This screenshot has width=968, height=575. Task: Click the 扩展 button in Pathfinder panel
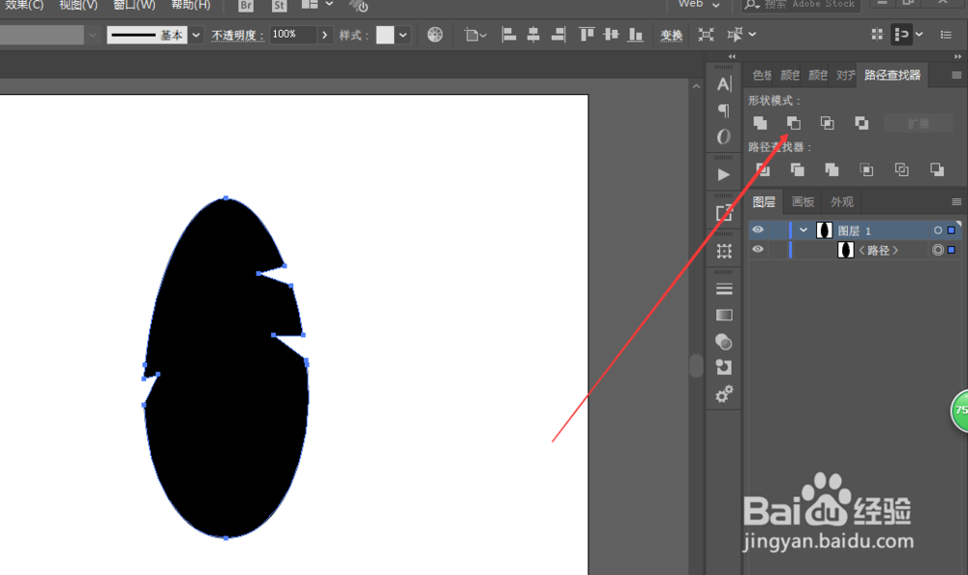[918, 123]
